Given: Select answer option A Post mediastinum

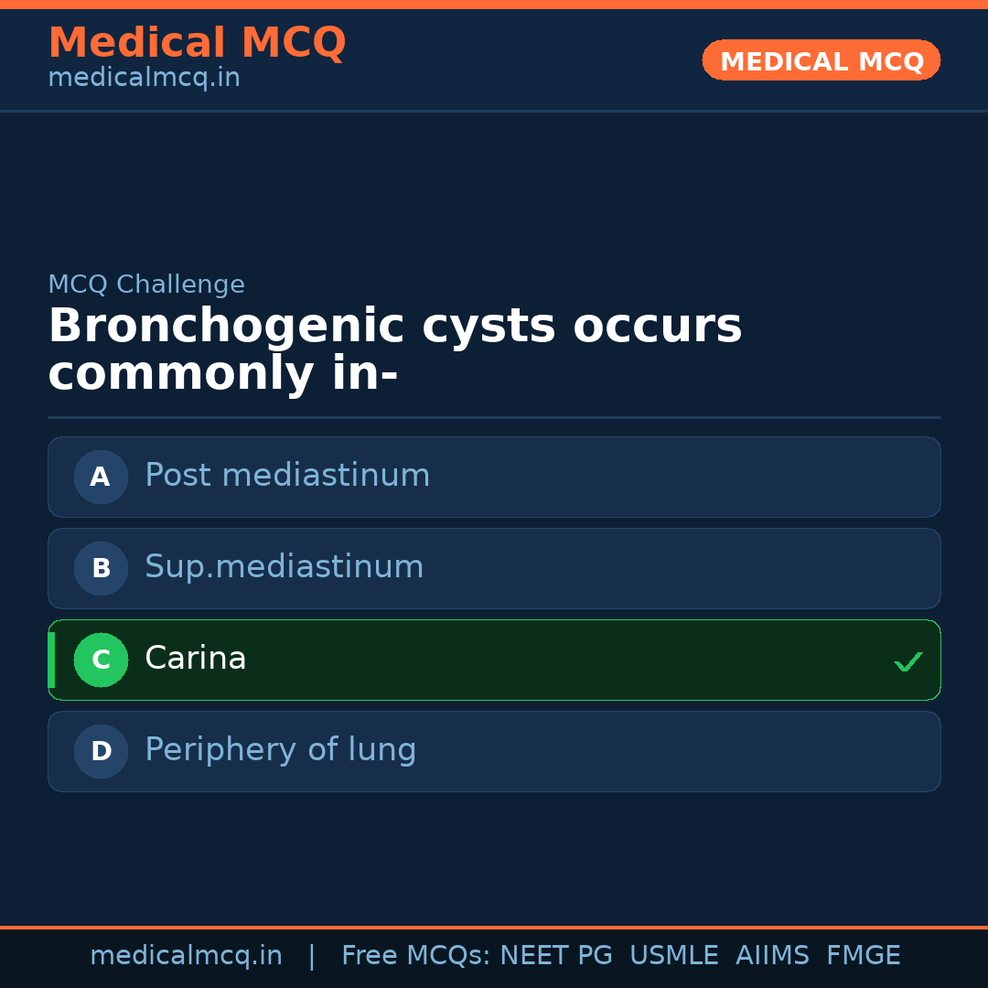Looking at the screenshot, I should 494,477.
